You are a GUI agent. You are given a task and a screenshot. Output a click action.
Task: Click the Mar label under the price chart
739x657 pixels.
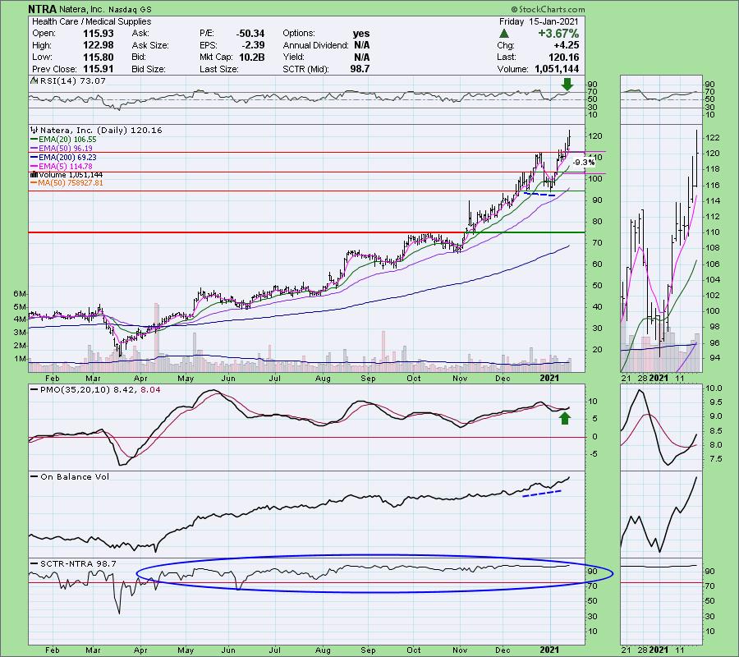(x=93, y=378)
